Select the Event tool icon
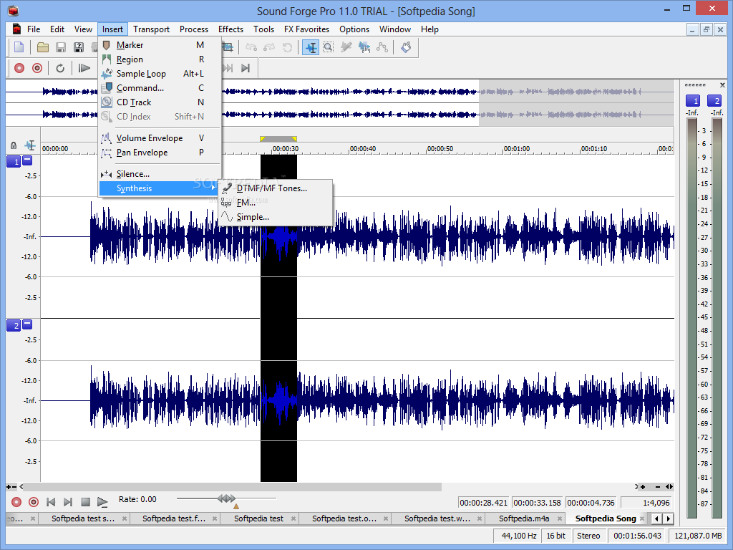 pyautogui.click(x=364, y=47)
